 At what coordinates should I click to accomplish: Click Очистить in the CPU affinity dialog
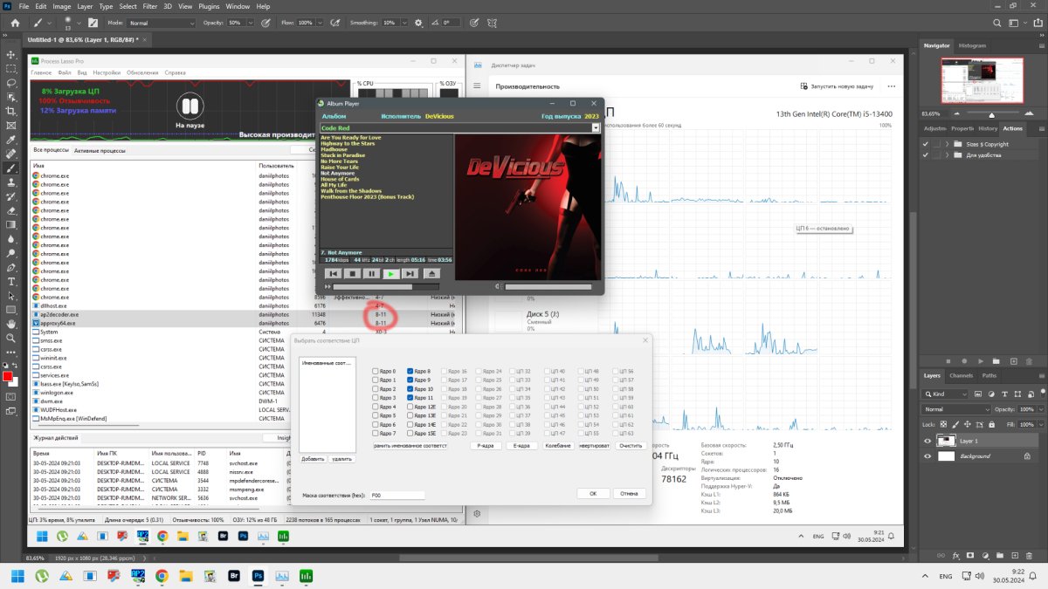click(x=631, y=446)
